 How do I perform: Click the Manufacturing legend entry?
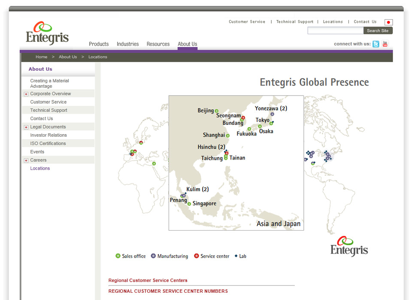click(x=170, y=256)
